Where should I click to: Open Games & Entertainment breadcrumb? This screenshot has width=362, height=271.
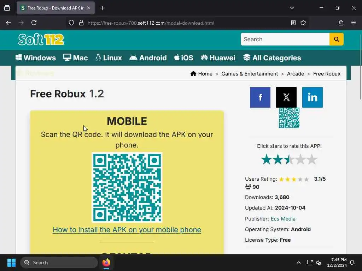(x=250, y=74)
